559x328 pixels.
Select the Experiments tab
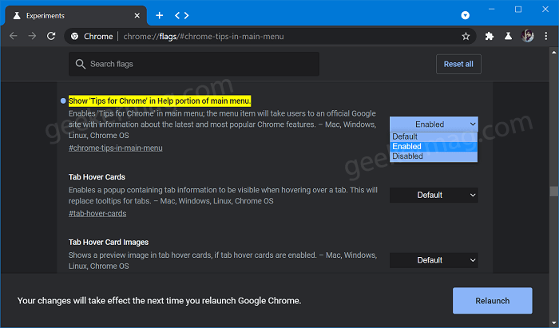click(x=75, y=16)
